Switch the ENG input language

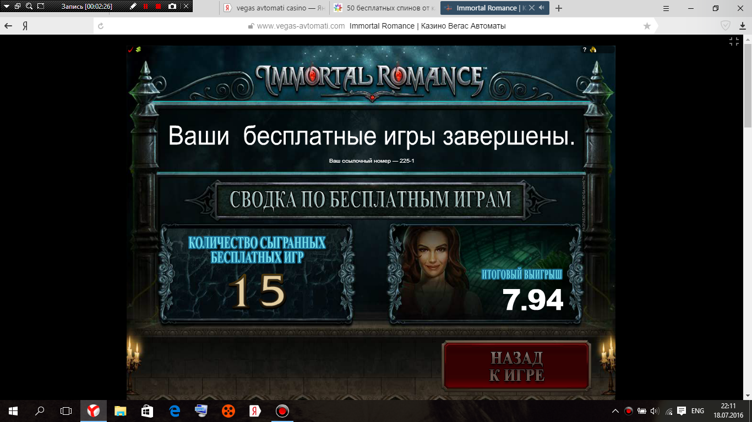coord(697,410)
